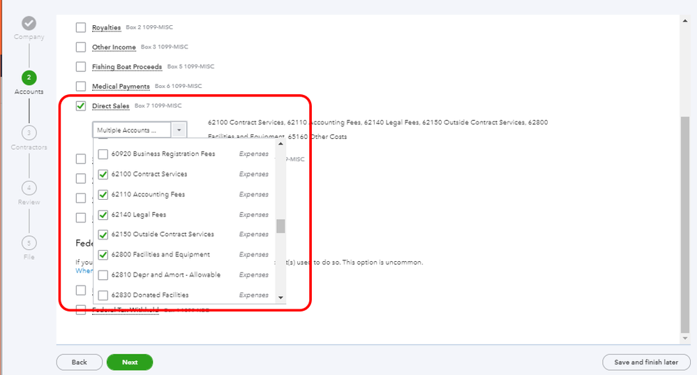The width and height of the screenshot is (697, 375).
Task: Click the Fishing Boat Proceeds label link
Action: 127,67
